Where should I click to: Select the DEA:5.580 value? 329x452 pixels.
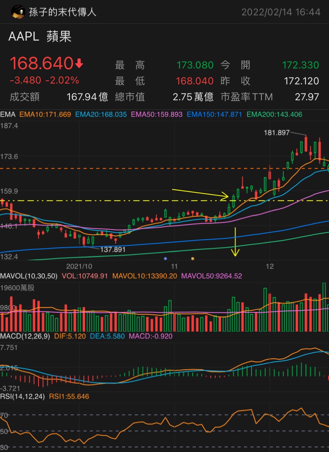pyautogui.click(x=107, y=336)
